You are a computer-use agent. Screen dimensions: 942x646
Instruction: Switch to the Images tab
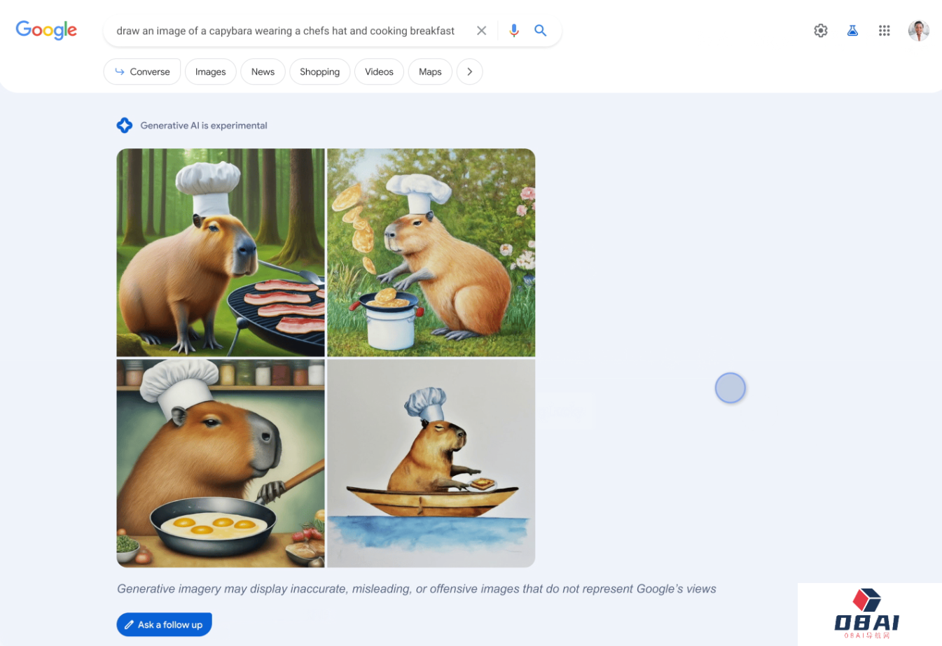210,71
